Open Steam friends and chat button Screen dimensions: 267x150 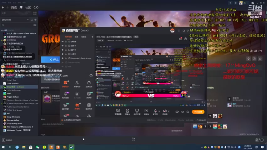point(259,140)
